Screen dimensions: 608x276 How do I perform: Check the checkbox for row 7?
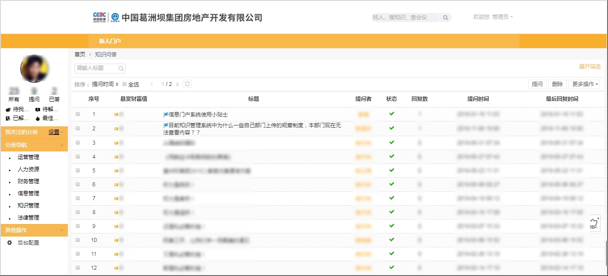[x=78, y=198]
